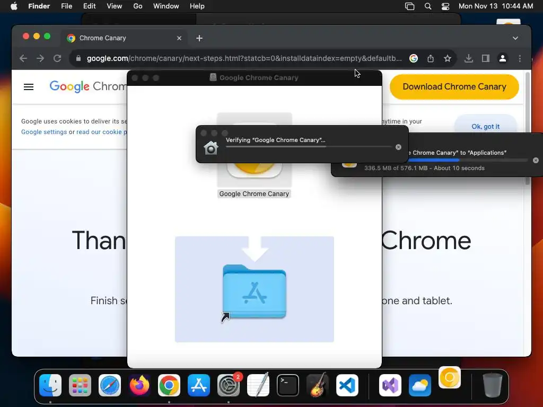Go forward in browser history
Screen dimensions: 543x407
pos(40,58)
